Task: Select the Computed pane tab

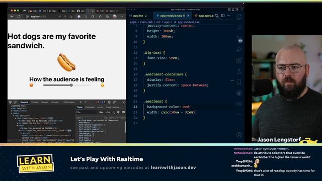Action: (90, 107)
